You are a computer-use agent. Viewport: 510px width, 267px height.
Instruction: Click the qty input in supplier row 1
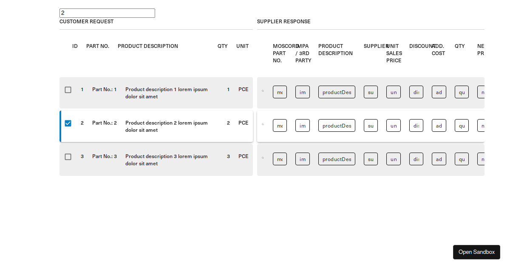462,92
